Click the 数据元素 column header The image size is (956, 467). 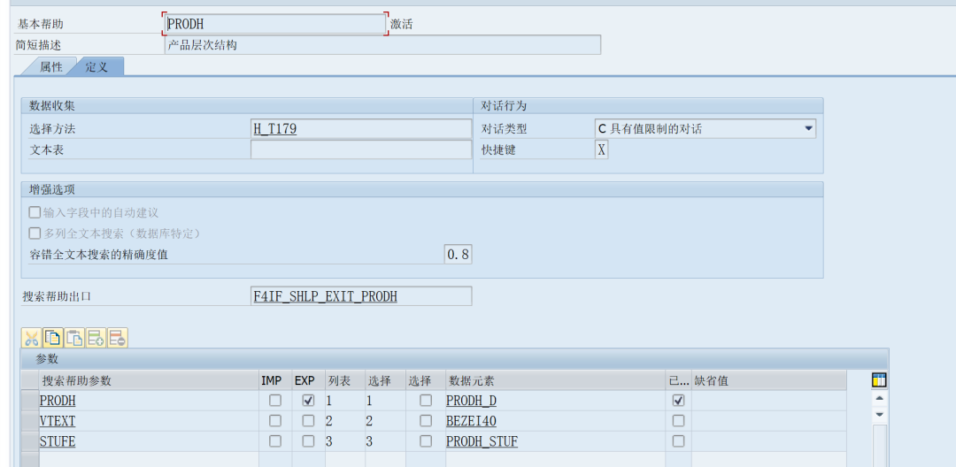tap(555, 380)
